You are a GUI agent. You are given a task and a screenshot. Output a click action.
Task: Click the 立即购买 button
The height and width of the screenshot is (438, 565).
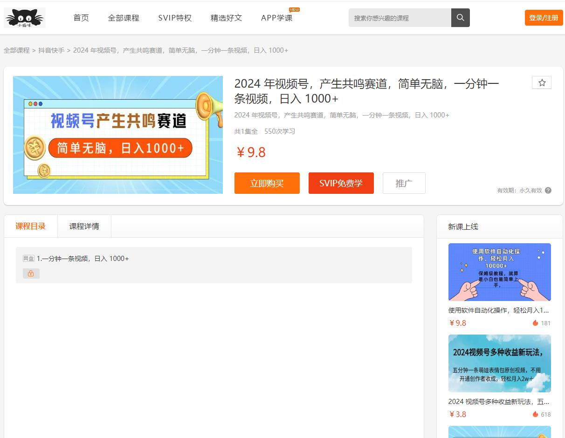[267, 183]
